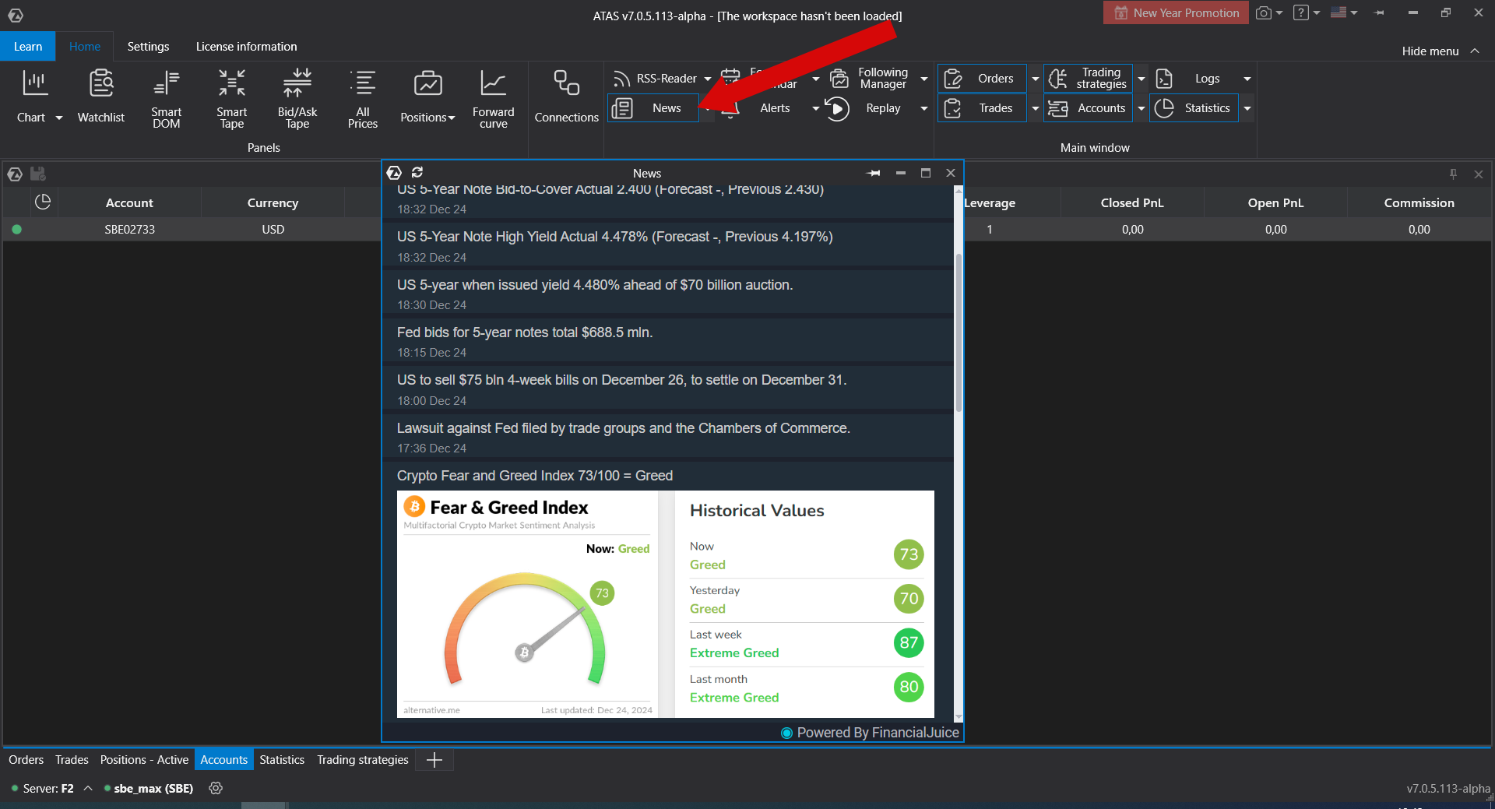Switch to the Learn tab
This screenshot has width=1495, height=809.
point(28,46)
